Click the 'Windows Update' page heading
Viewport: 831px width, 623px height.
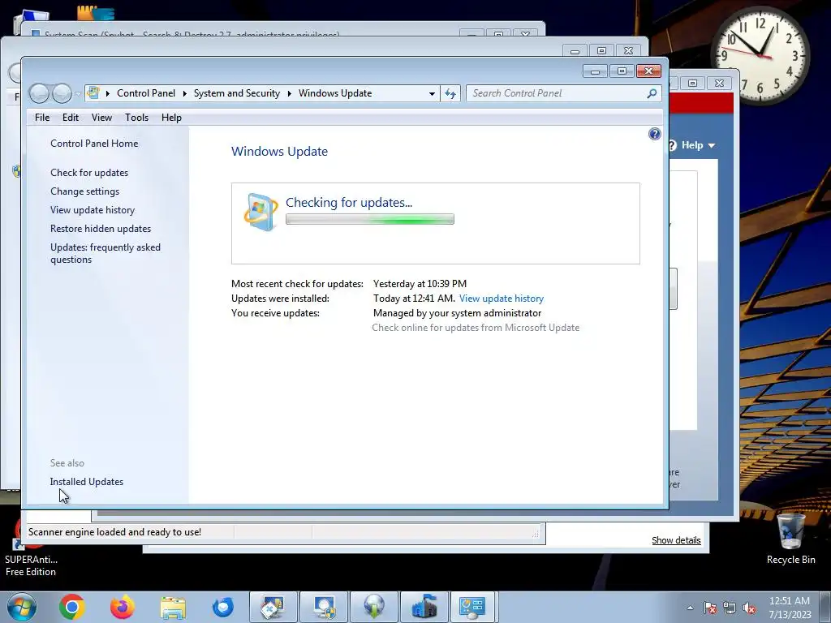click(279, 152)
